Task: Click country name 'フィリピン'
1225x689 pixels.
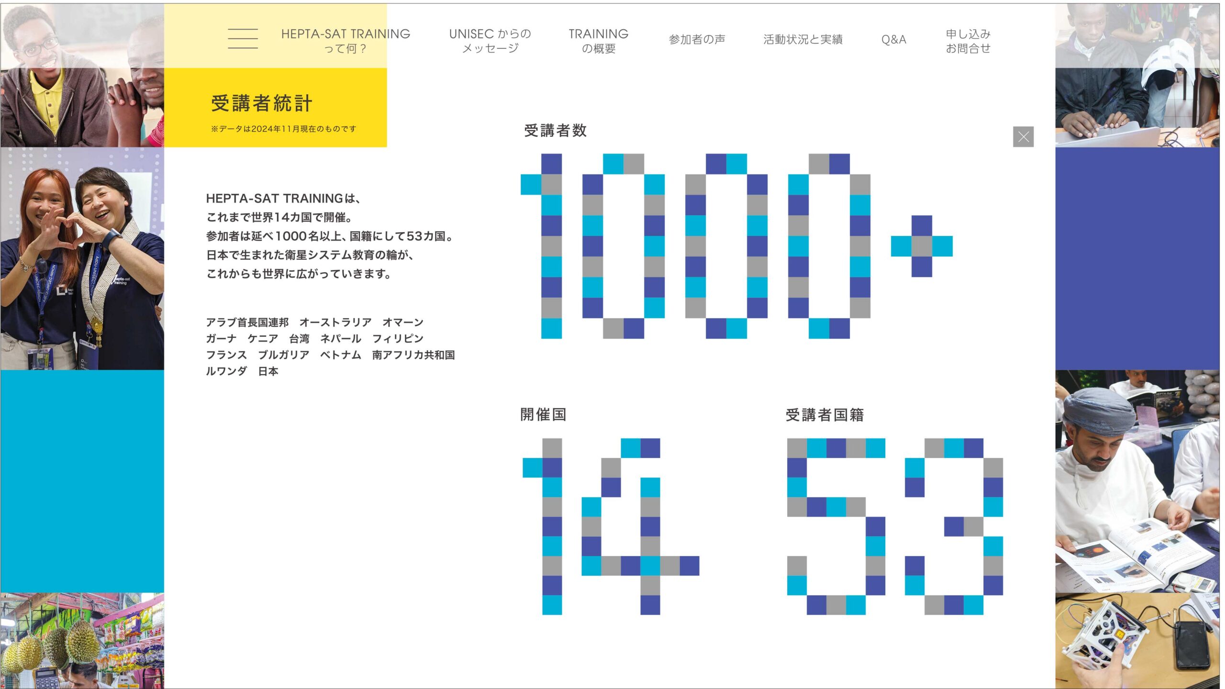Action: [398, 339]
